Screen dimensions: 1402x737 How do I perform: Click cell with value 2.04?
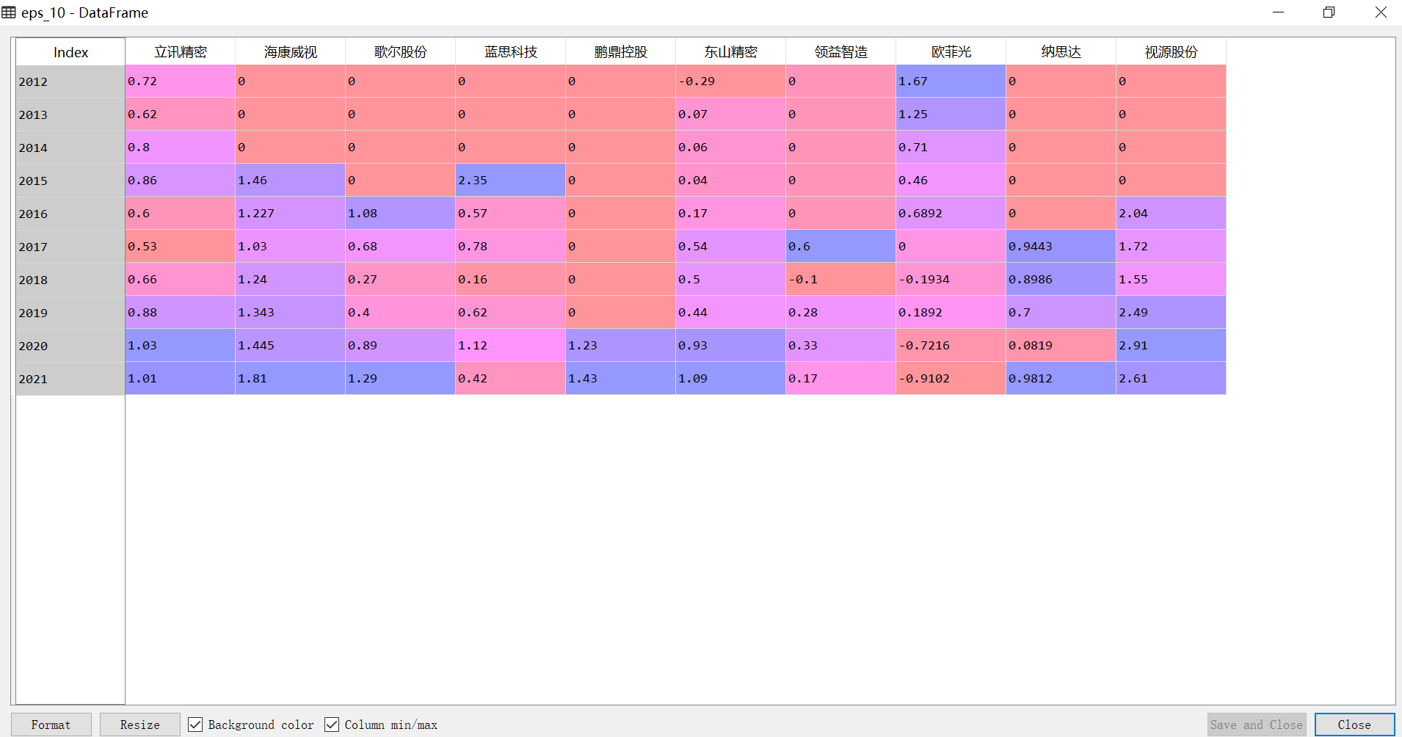click(x=1172, y=213)
